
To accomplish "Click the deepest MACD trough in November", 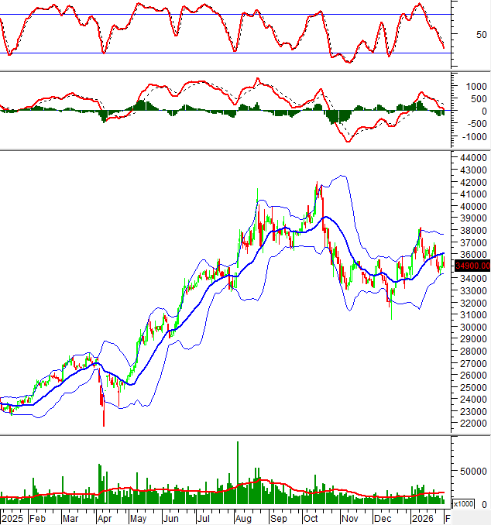I will (348, 140).
